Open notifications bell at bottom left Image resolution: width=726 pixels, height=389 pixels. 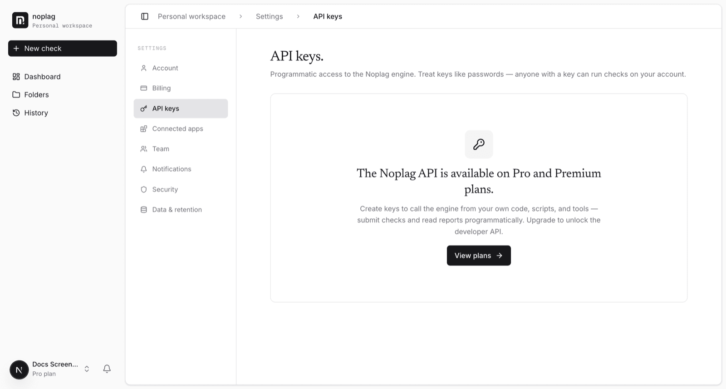(107, 369)
